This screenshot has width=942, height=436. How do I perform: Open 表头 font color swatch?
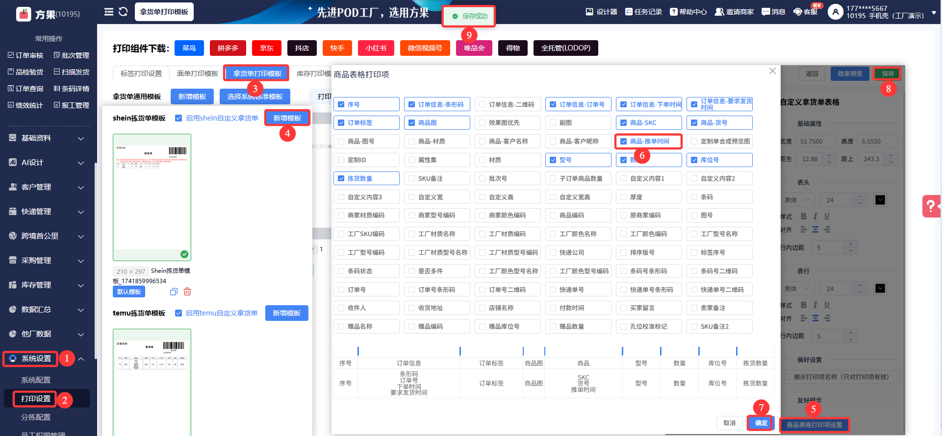(x=880, y=200)
